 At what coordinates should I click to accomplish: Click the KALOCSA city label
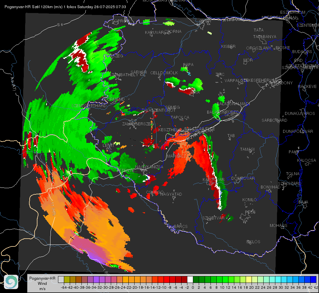coord(307,160)
